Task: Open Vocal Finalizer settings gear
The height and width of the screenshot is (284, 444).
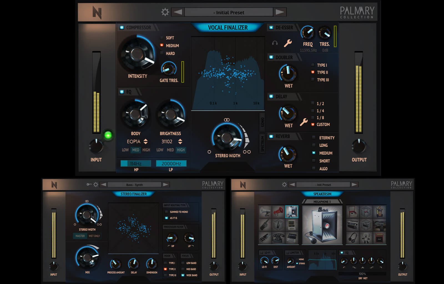Action: (165, 12)
